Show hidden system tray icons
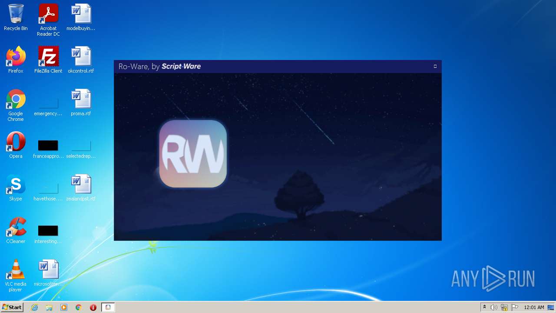Screen dimensions: 556x313 484,307
